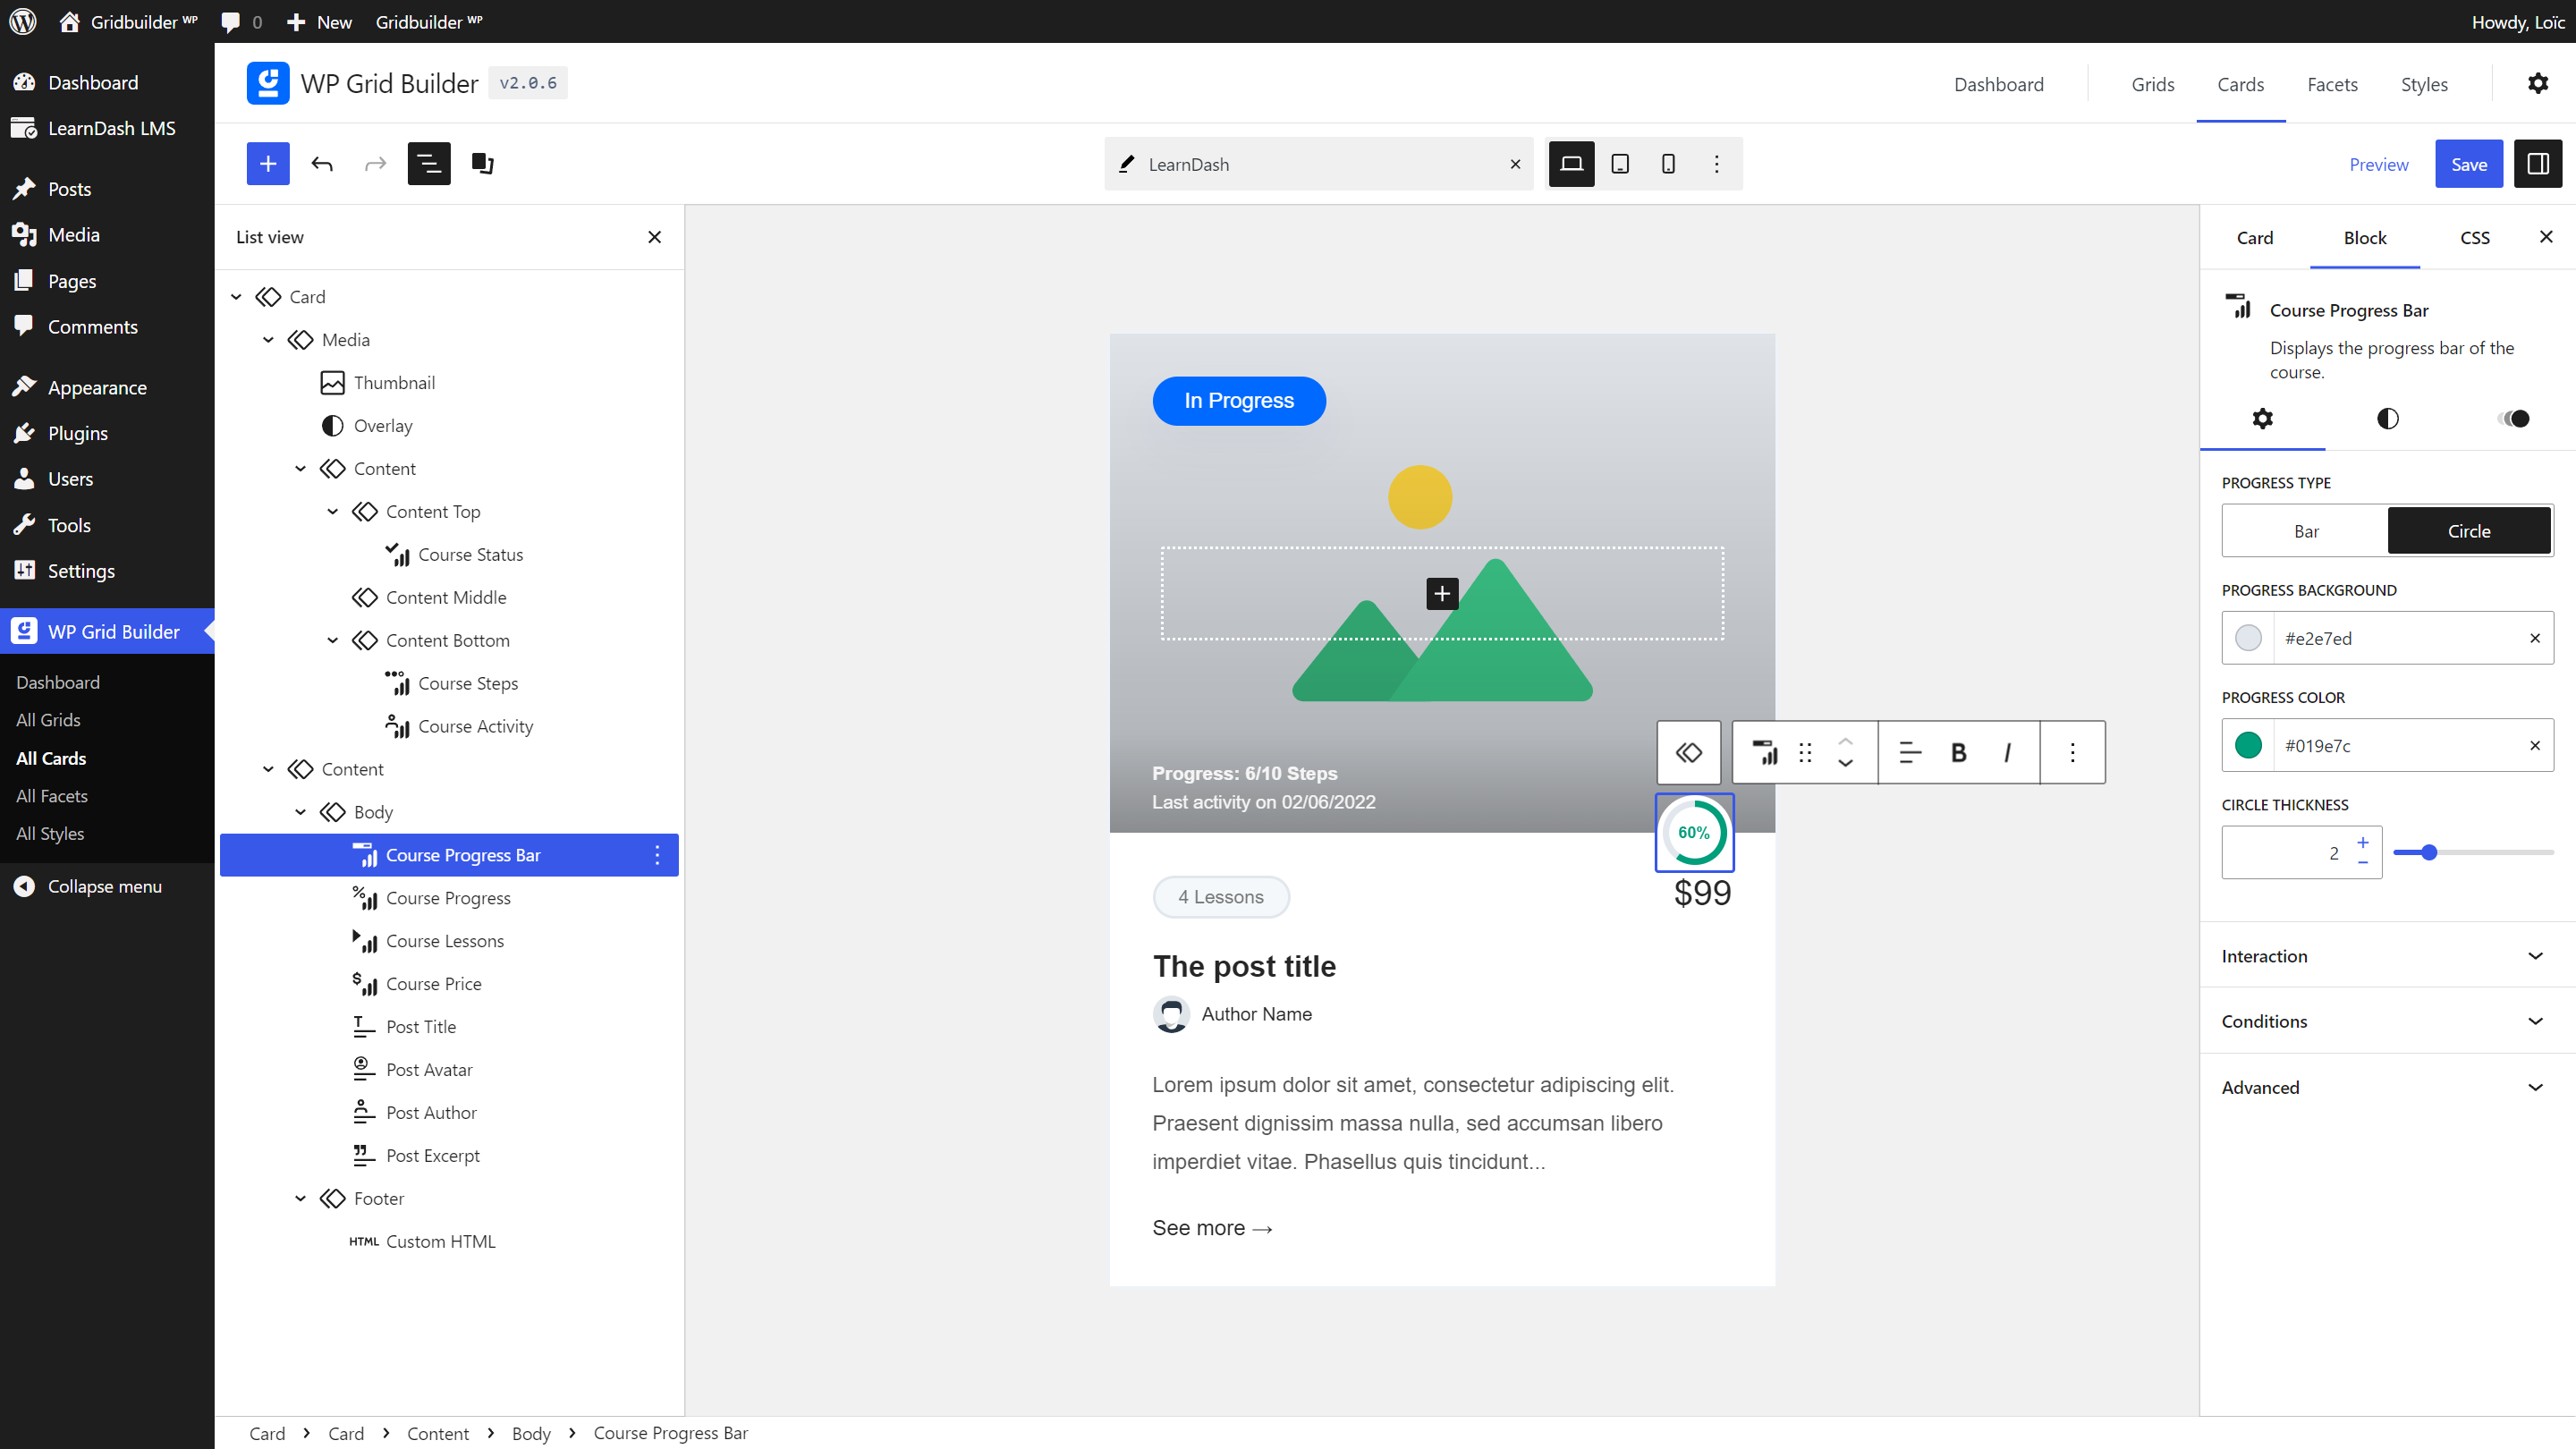Switch to mobile preview icon
Viewport: 2576px width, 1449px height.
[1668, 163]
